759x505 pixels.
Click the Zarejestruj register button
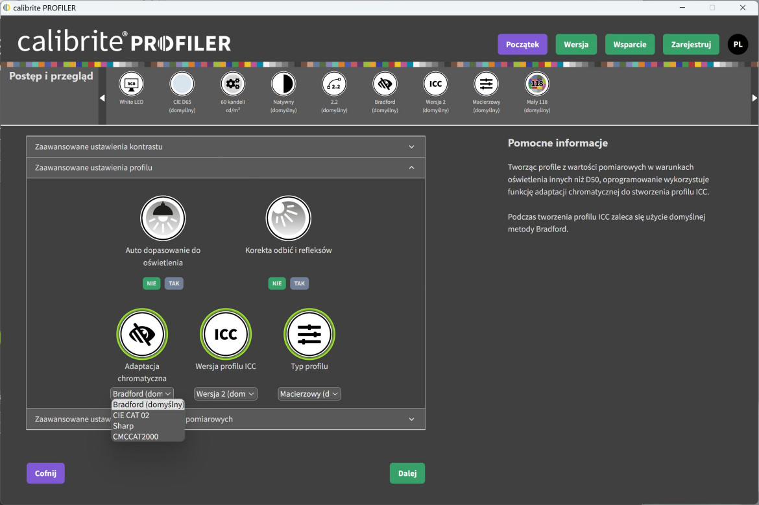691,45
